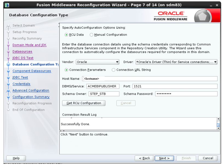Select the Manual Configuration radio button

pos(91,35)
